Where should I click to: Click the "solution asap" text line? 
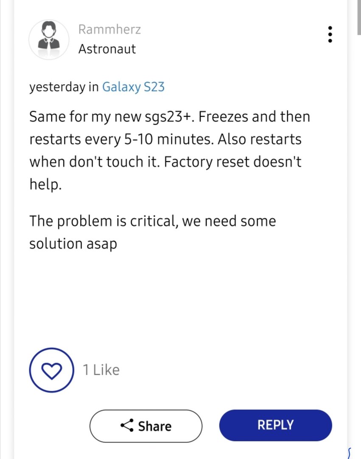pyautogui.click(x=73, y=244)
